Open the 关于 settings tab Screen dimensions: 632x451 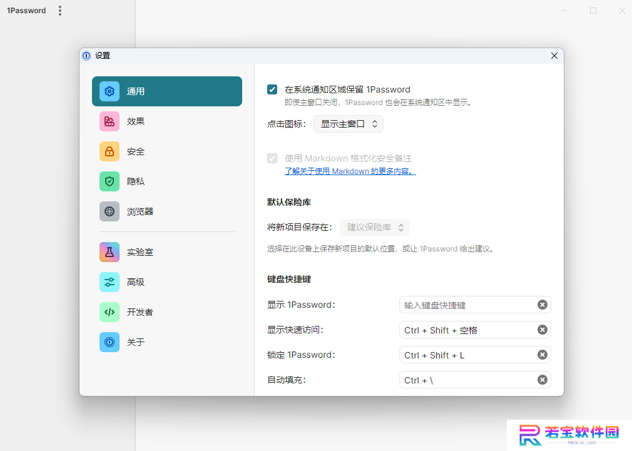tap(167, 342)
